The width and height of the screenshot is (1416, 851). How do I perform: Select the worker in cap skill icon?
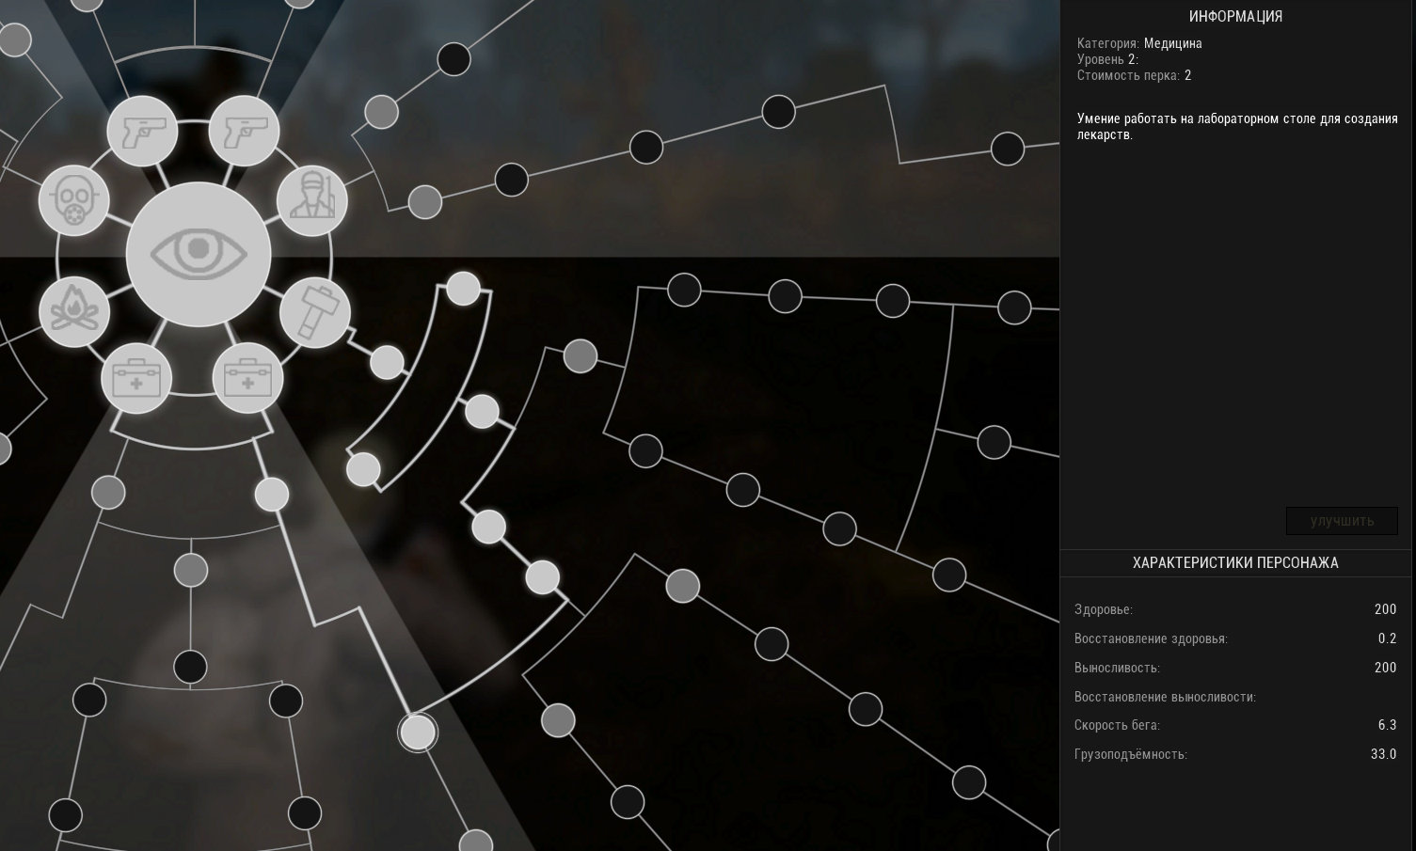(x=311, y=200)
